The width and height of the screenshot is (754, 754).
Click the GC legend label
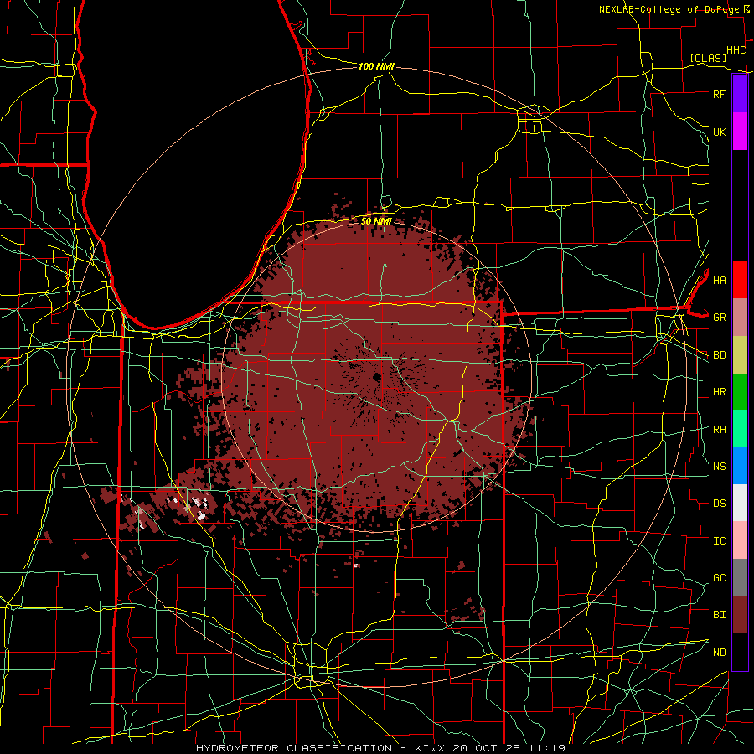pyautogui.click(x=719, y=578)
